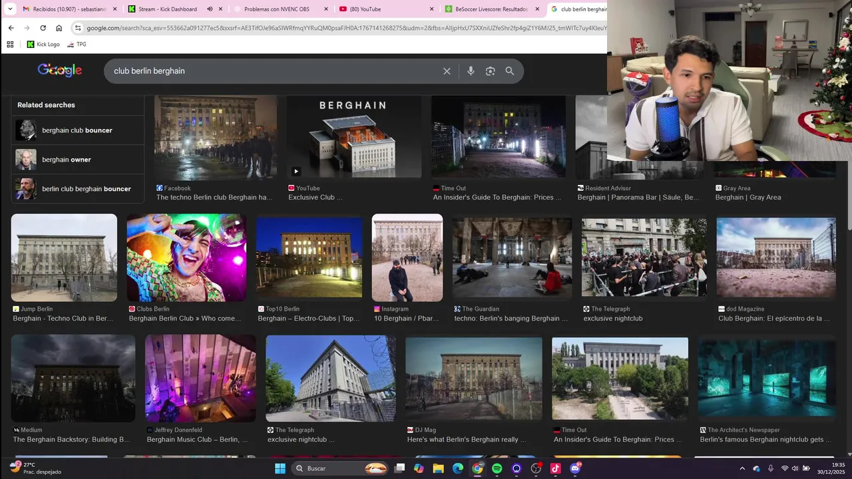
Task: Play the YouTube BERGHAIN model video thumbnail
Action: tap(353, 137)
